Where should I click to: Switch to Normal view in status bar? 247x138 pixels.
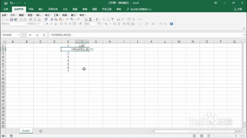pyautogui.click(x=194, y=136)
